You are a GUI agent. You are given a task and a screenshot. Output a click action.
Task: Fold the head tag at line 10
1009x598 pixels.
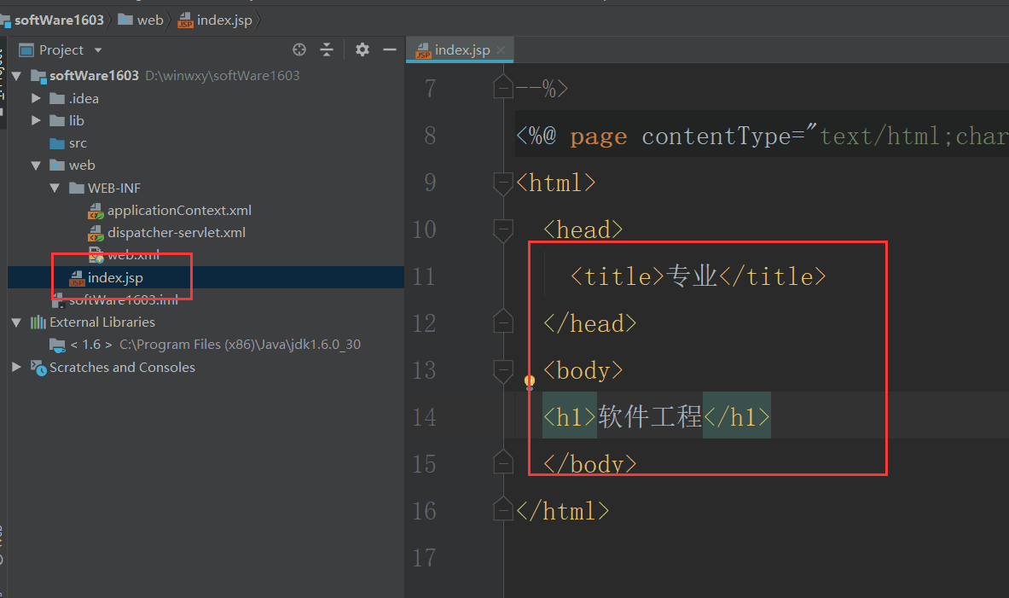click(503, 229)
